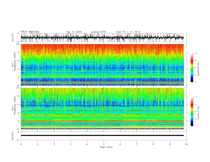The image size is (210, 162).
Task: Click the "-7" tick on ch.2 color bar
Action: tap(195, 126)
